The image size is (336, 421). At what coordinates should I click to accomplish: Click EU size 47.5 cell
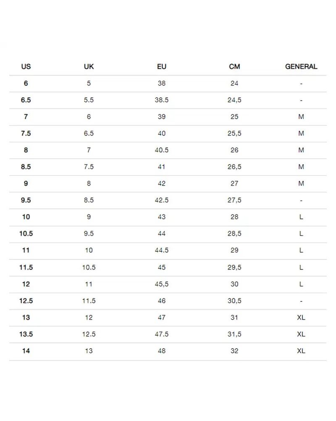click(162, 334)
